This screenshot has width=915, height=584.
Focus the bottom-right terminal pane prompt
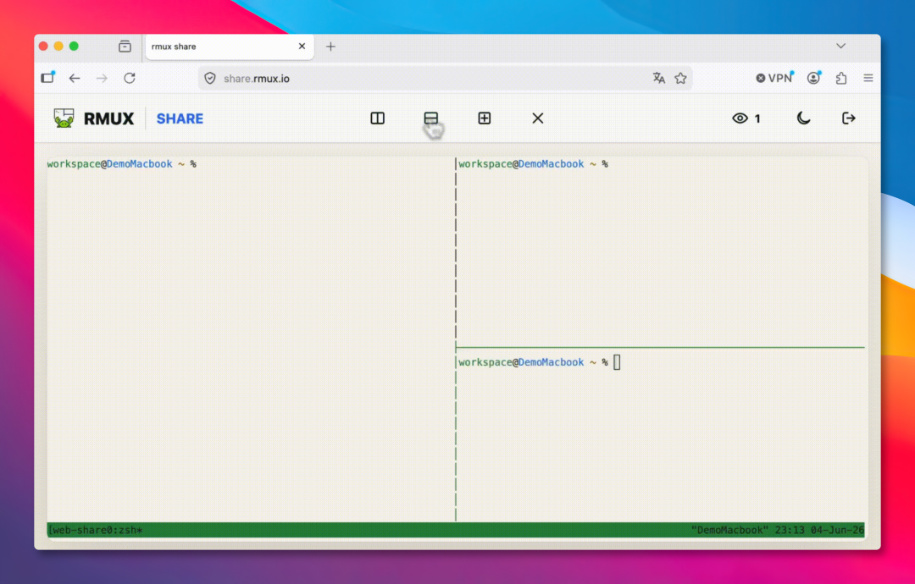click(534, 362)
